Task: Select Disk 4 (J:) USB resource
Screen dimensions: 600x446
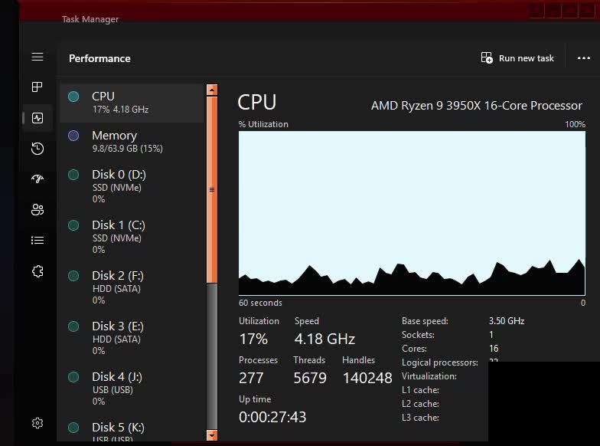Action: click(x=132, y=389)
